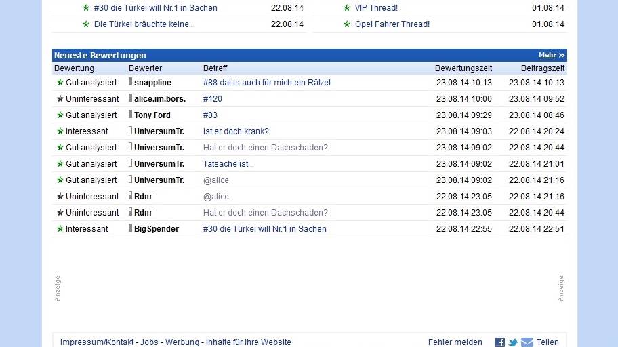Click Bewertungszeit column header
This screenshot has height=347, width=618.
[x=464, y=68]
